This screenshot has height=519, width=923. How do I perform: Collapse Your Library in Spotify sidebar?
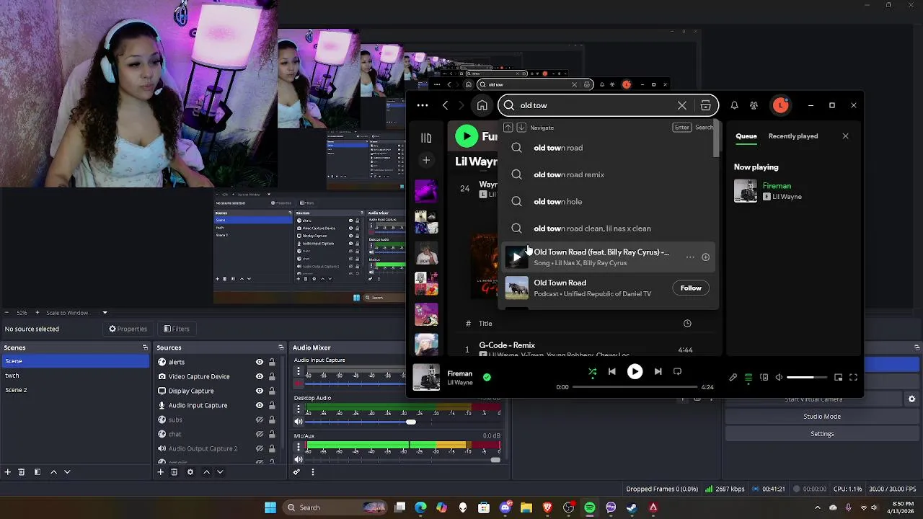coord(426,138)
